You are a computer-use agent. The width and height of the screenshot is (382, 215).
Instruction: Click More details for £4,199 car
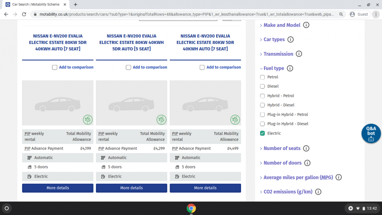coord(58,188)
